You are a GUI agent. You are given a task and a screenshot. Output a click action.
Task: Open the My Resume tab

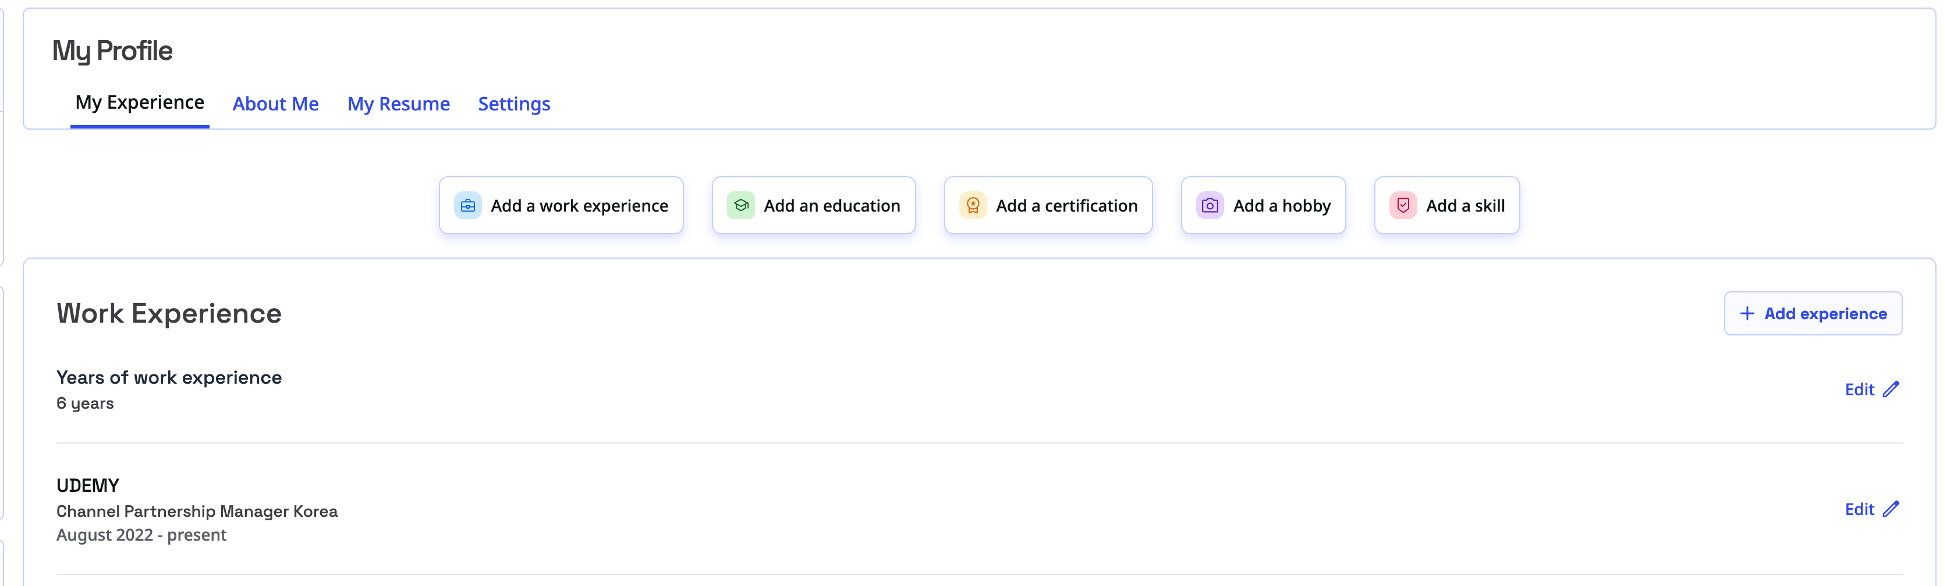pyautogui.click(x=398, y=104)
